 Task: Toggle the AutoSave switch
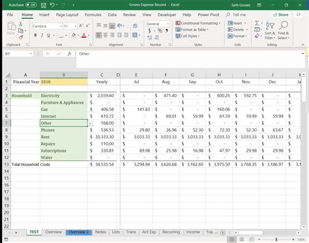click(x=31, y=5)
